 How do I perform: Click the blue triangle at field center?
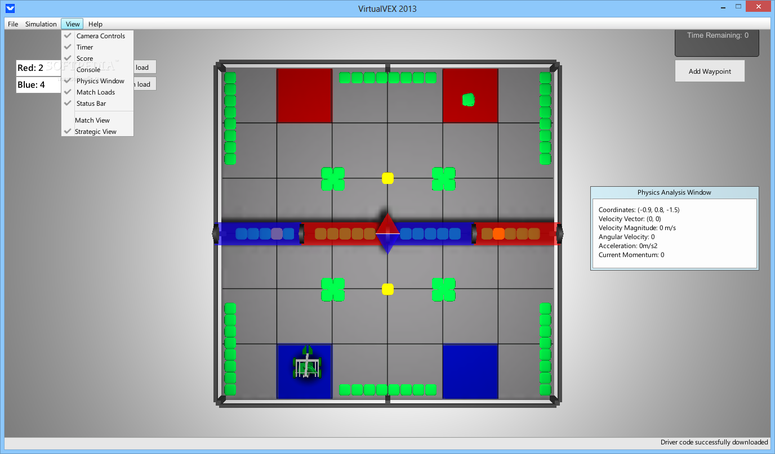(x=387, y=244)
